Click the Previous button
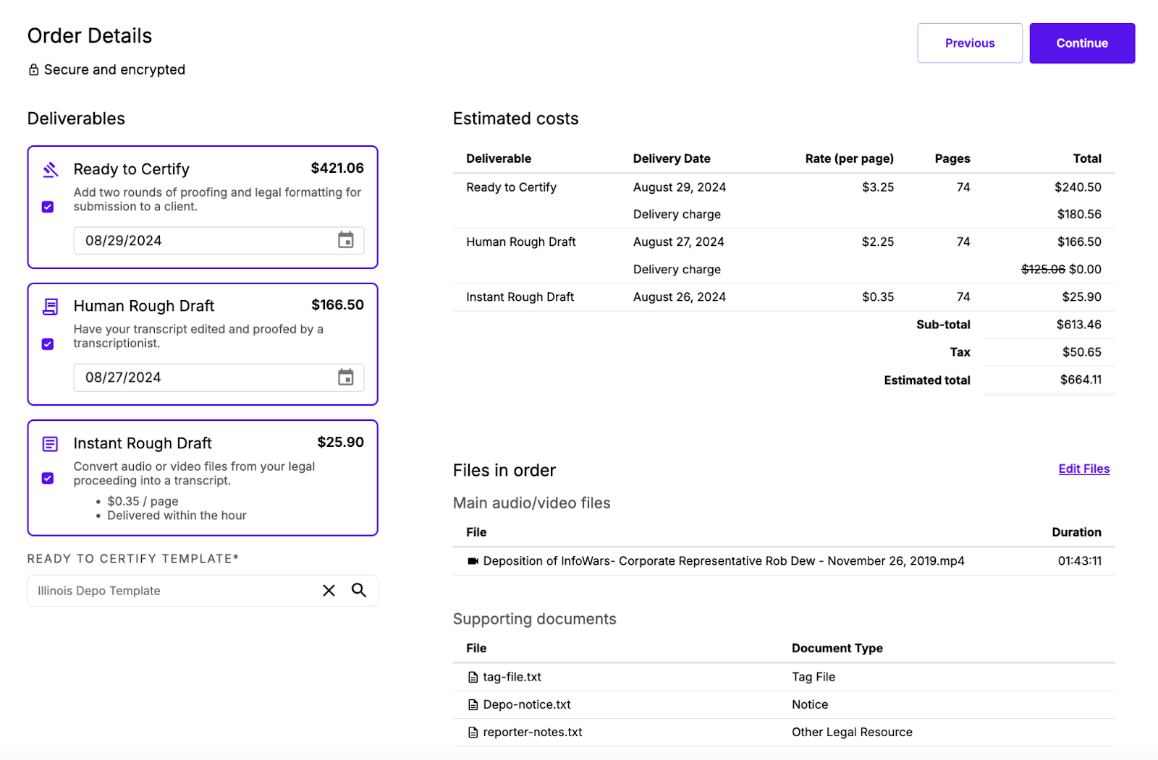 [x=970, y=43]
